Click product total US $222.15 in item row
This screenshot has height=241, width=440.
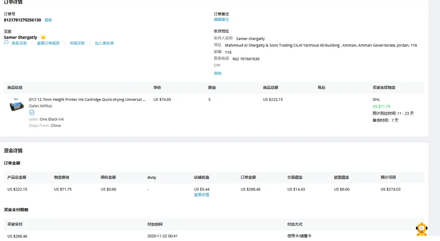tap(273, 99)
